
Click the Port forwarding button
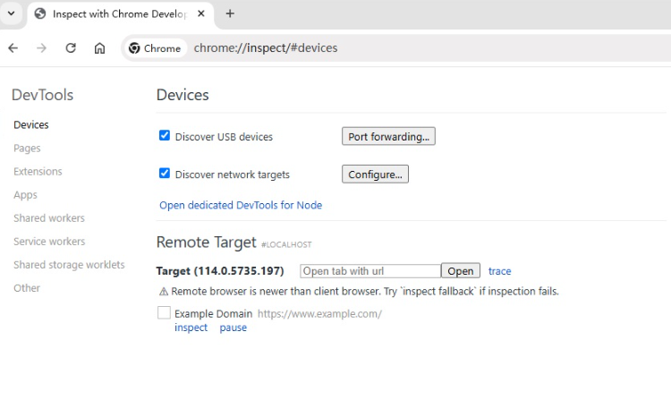tap(388, 137)
